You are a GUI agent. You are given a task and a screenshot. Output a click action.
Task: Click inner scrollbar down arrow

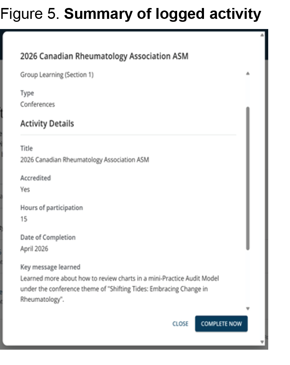pos(248,308)
